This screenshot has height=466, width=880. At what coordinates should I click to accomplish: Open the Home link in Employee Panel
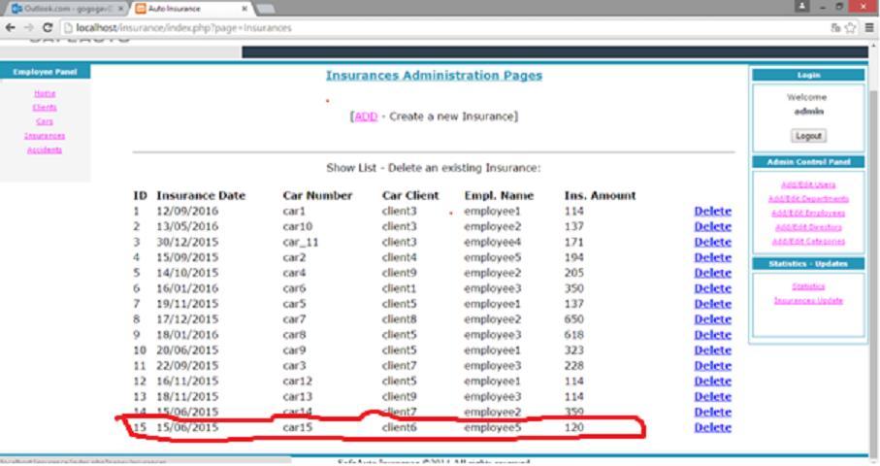[45, 93]
